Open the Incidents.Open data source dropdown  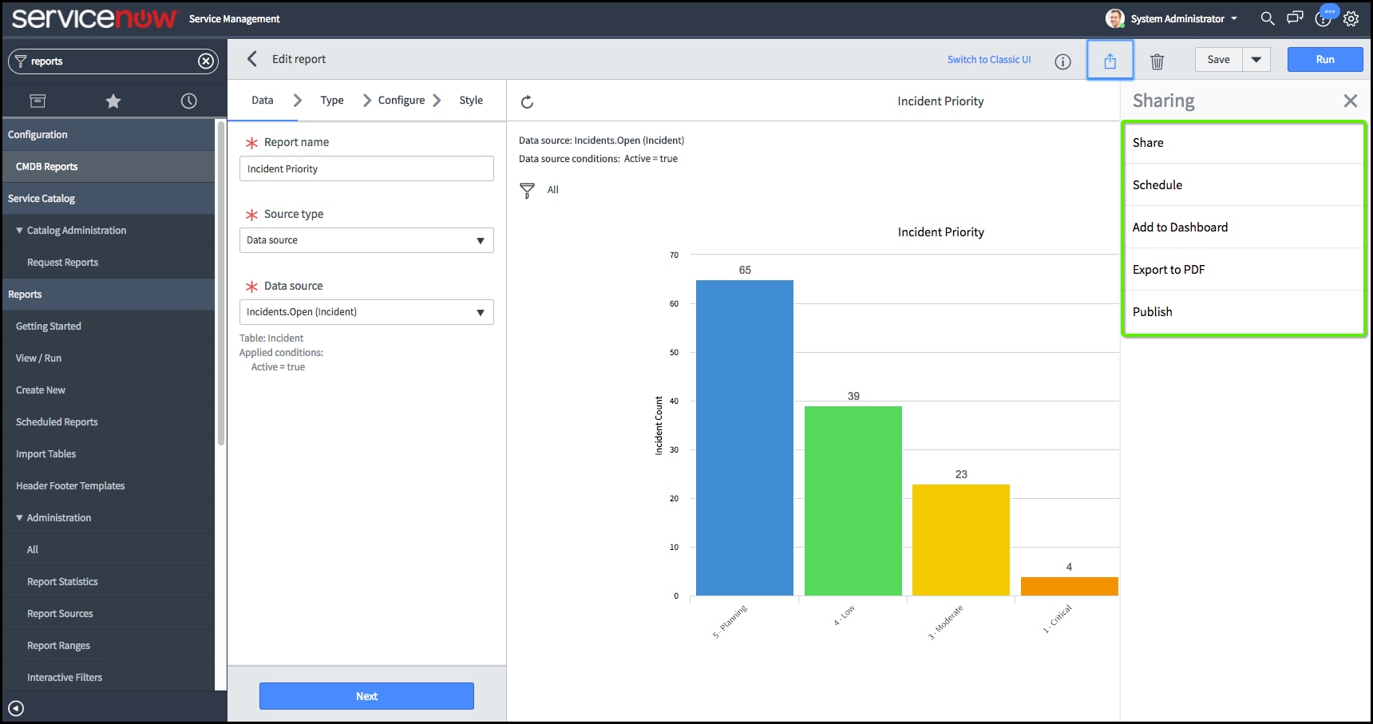pos(366,312)
